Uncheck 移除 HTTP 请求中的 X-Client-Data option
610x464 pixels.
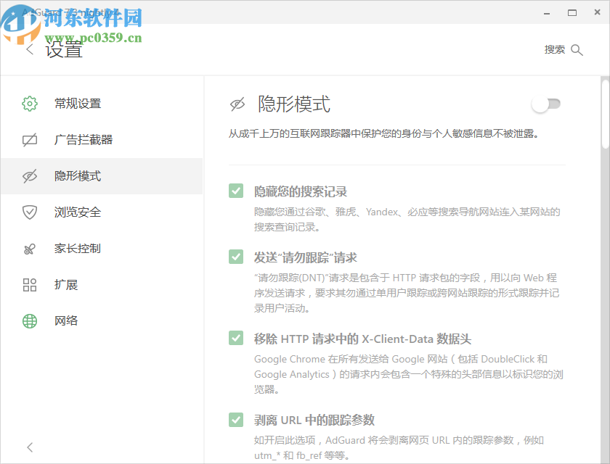tap(236, 337)
